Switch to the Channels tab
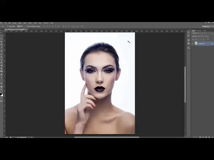 199,30
